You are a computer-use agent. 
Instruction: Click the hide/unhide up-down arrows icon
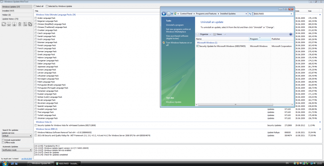tap(25, 24)
